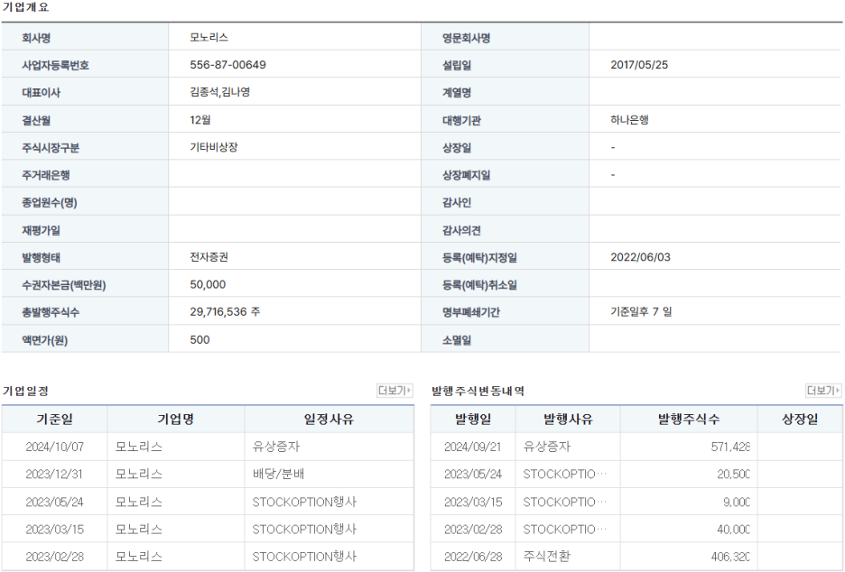Select total issued shares 29,716,536 주

point(226,312)
